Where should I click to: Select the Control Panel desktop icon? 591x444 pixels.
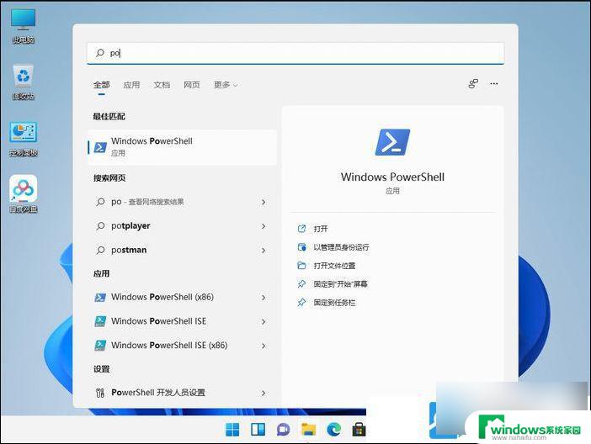pos(24,139)
